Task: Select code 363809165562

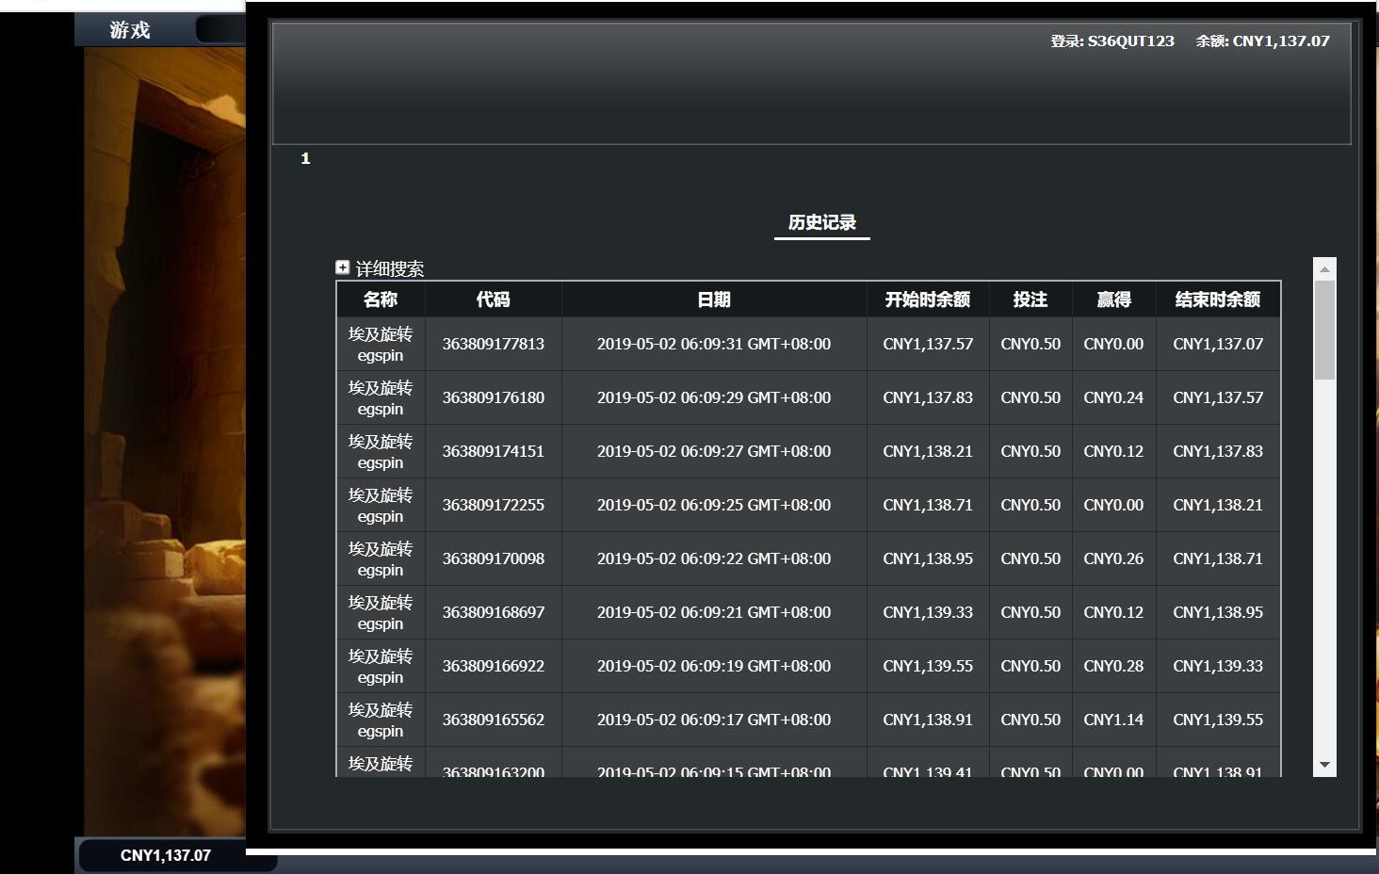Action: 494,720
